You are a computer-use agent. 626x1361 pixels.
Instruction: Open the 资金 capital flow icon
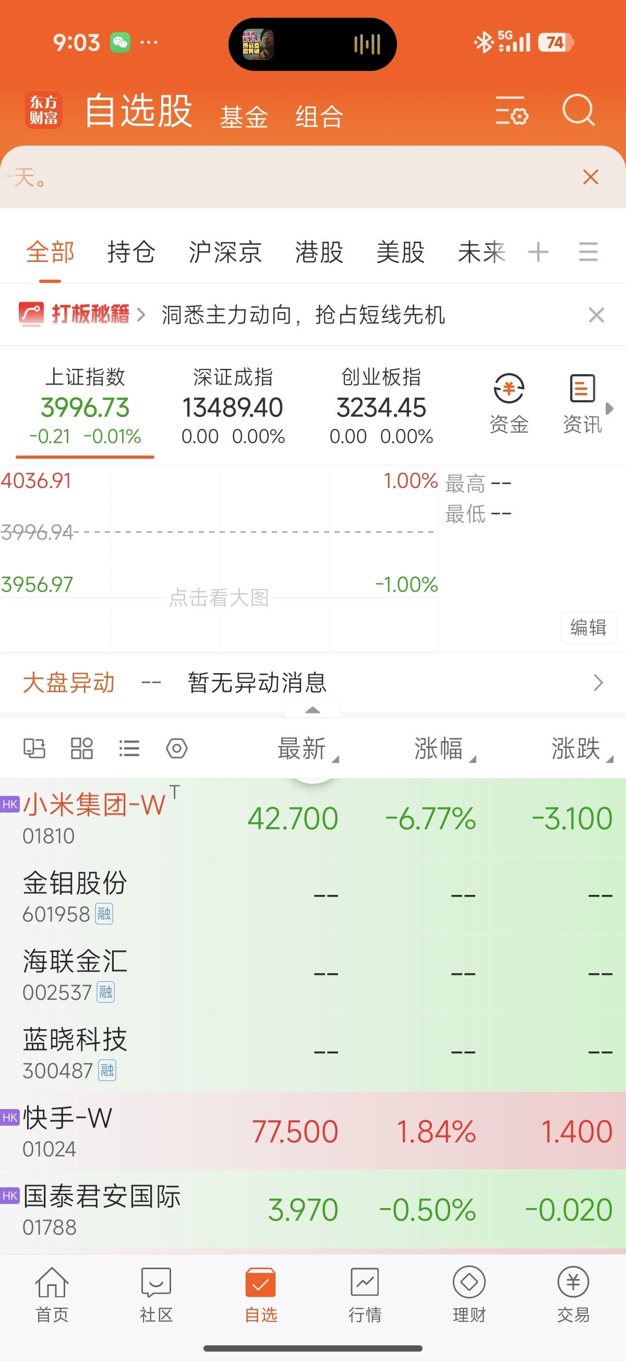click(509, 403)
